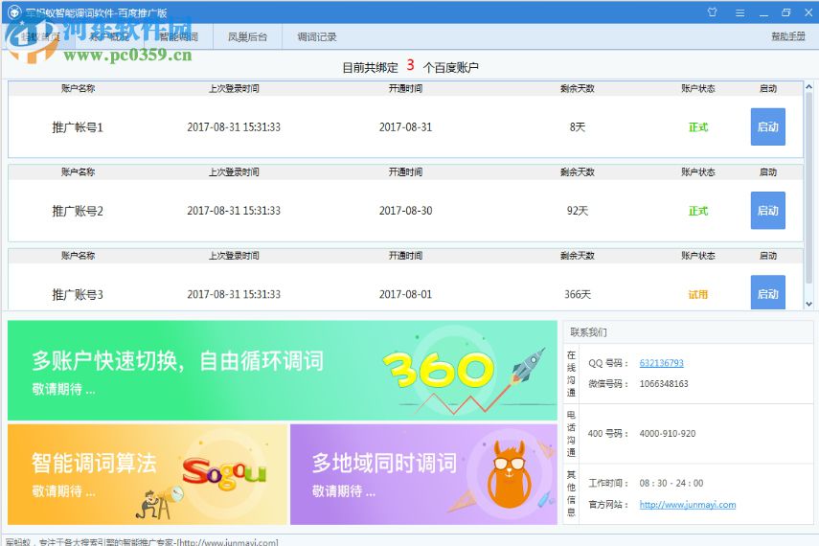Click 启动 button for 推广账号3
Image resolution: width=819 pixels, height=546 pixels.
[768, 292]
